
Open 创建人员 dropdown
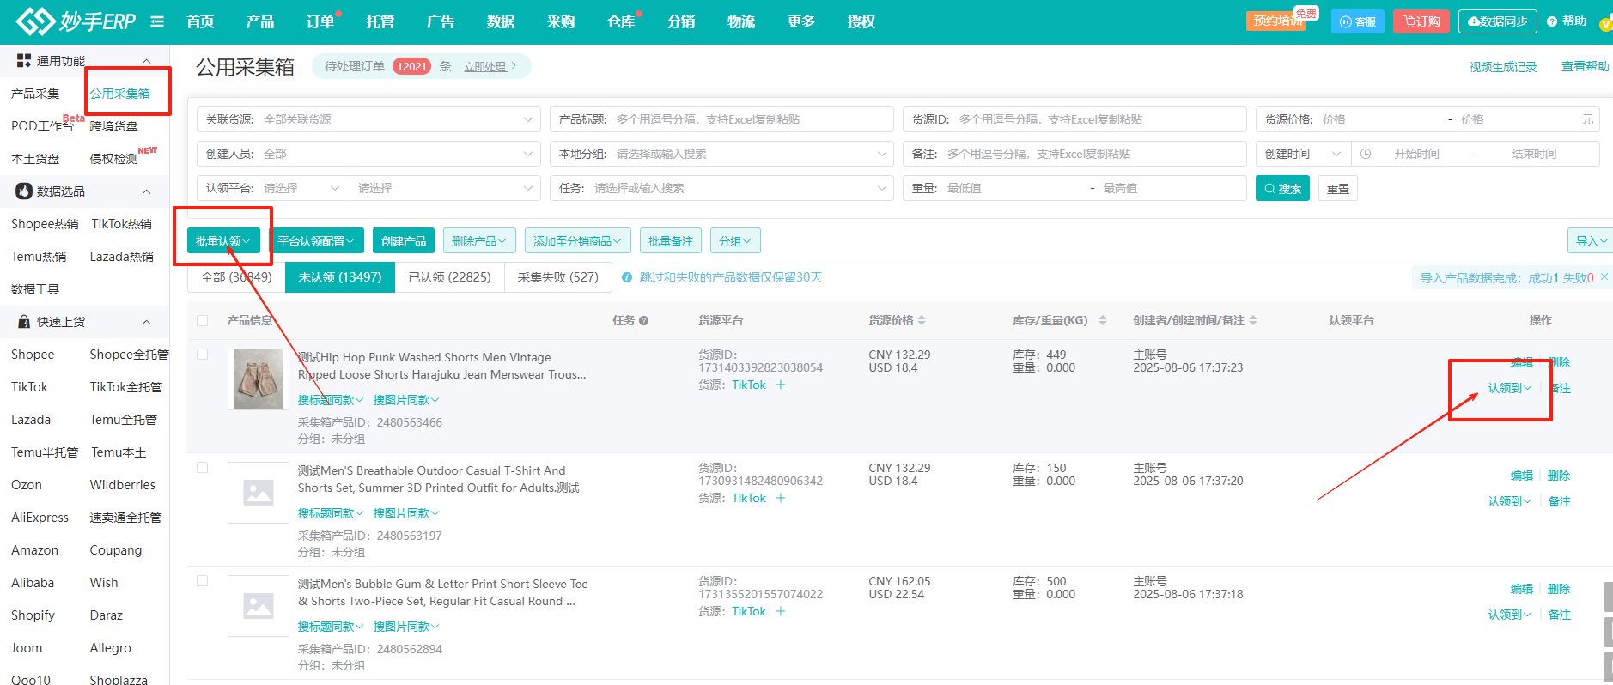[x=368, y=154]
